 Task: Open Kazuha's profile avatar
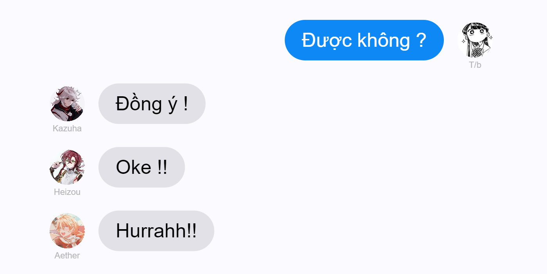pyautogui.click(x=67, y=104)
